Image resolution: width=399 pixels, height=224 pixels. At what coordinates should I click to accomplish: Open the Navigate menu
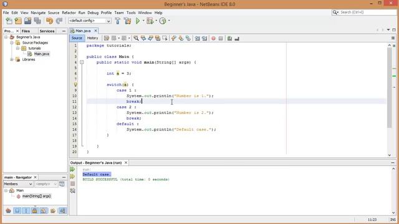[x=38, y=12]
